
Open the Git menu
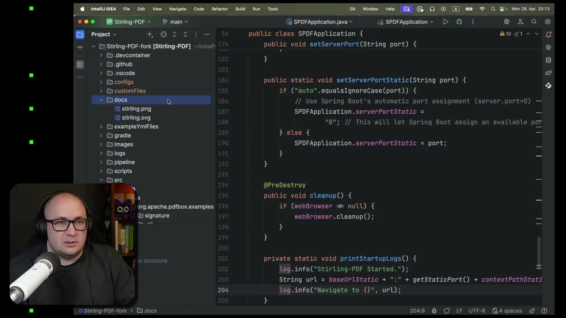pyautogui.click(x=353, y=9)
